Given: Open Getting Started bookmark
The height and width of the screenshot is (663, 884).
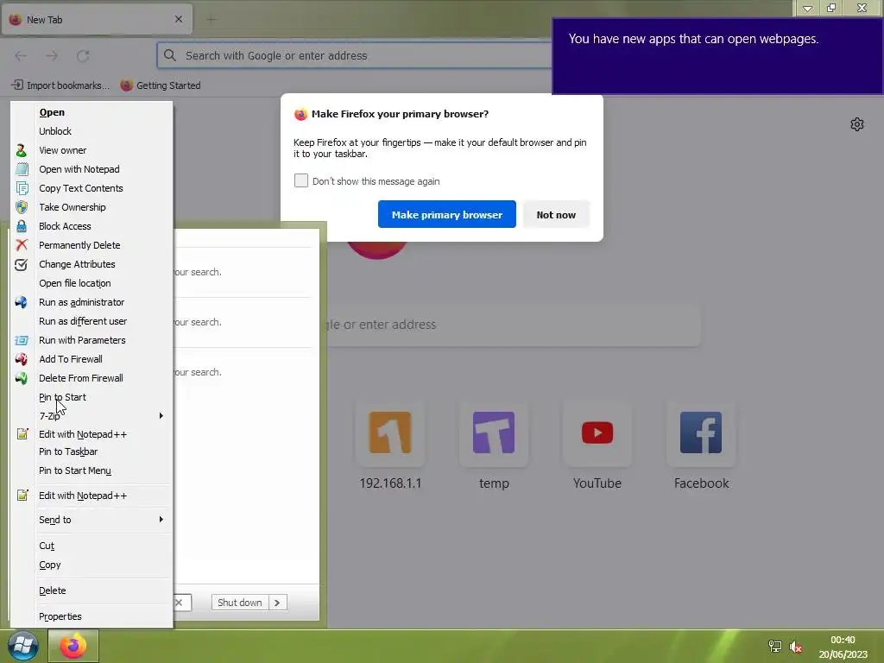Looking at the screenshot, I should (161, 85).
